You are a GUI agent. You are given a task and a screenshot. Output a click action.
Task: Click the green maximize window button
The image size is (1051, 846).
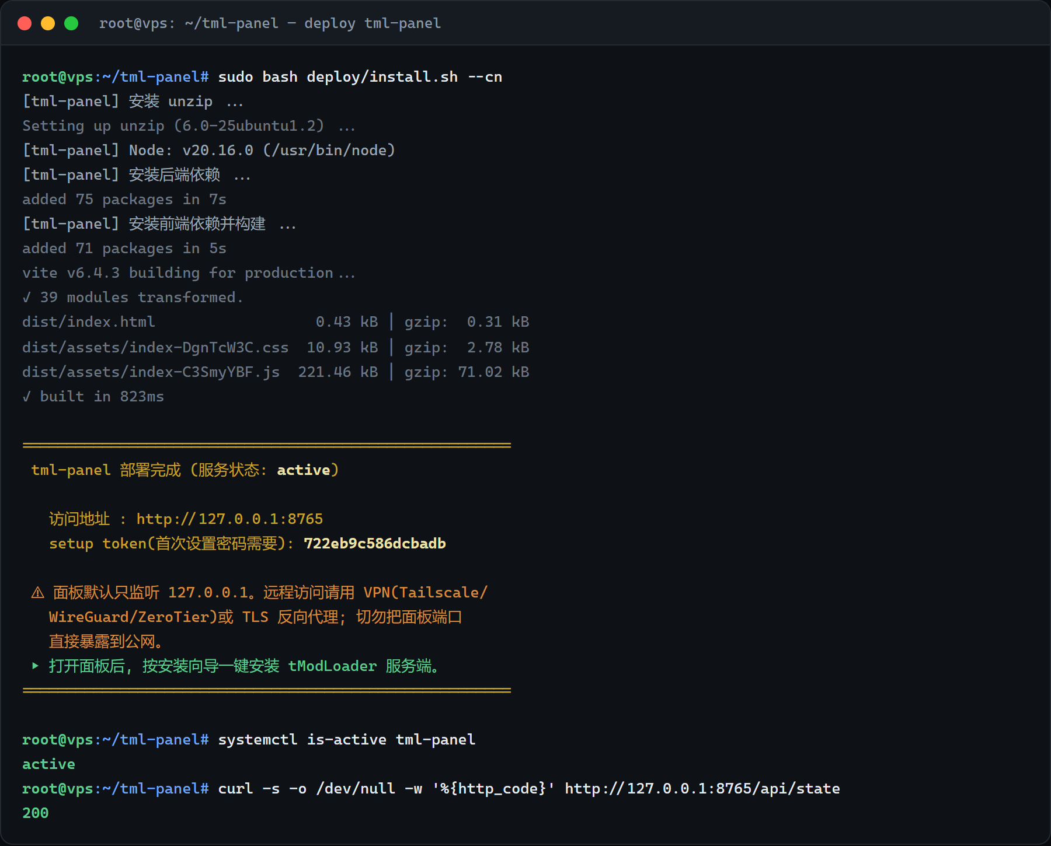pyautogui.click(x=71, y=23)
